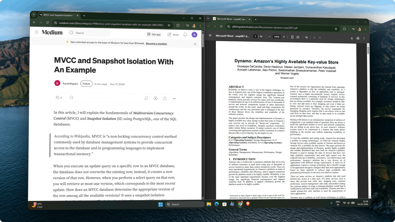This screenshot has height=222, width=395.
Task: Reload the Medium page
Action: [48, 23]
